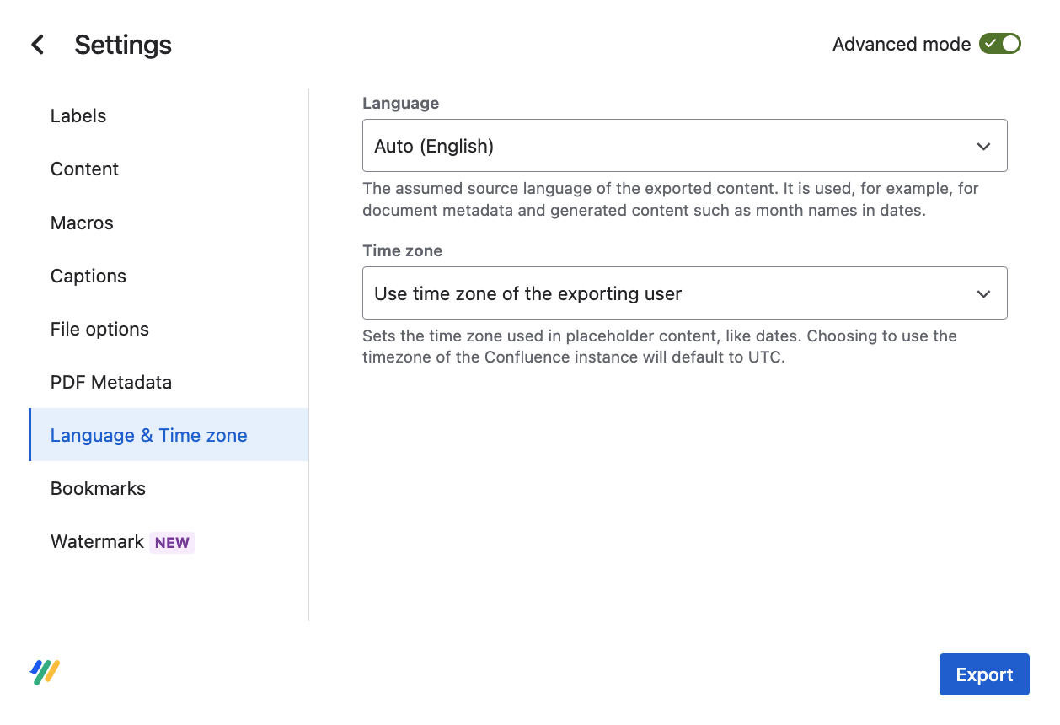Click the colorful striped logo icon
Viewport: 1060px width, 725px height.
[45, 672]
